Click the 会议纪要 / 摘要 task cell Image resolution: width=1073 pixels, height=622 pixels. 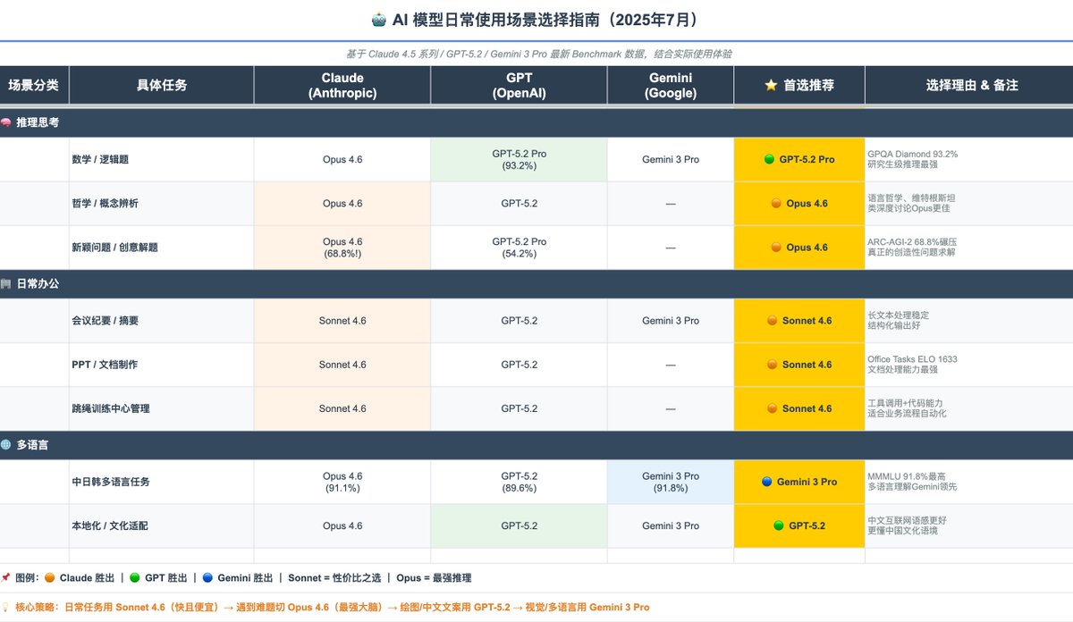click(x=162, y=321)
